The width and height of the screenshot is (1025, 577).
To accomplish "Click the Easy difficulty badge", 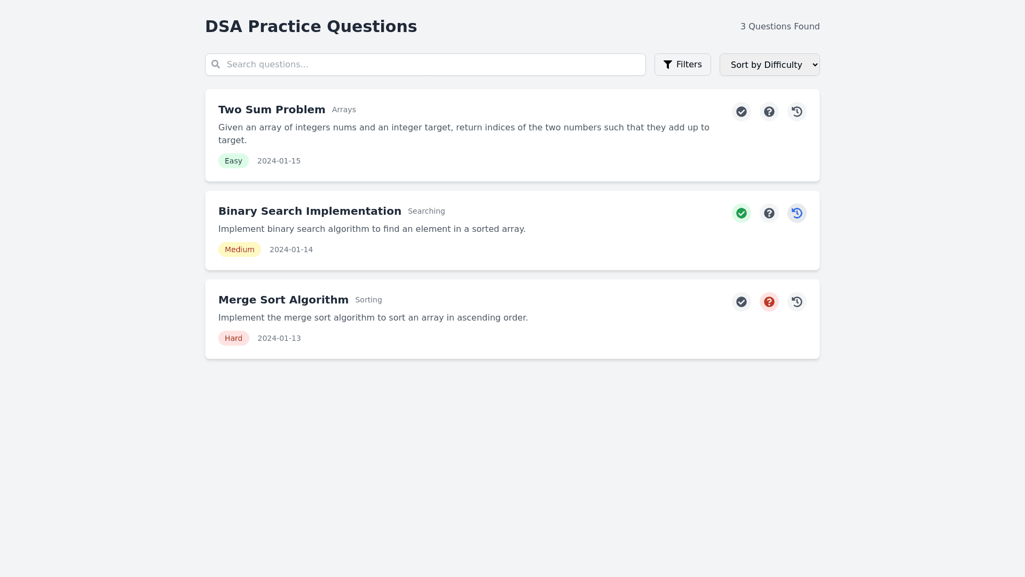I will (233, 161).
